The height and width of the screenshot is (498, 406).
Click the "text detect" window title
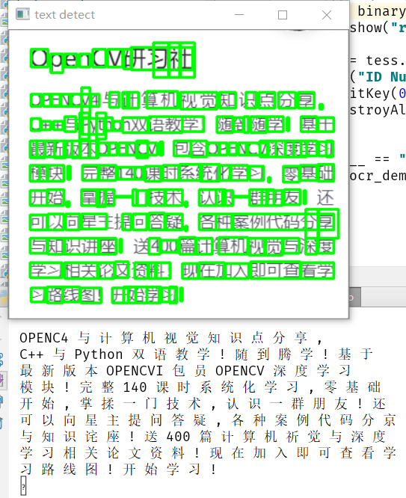point(64,15)
